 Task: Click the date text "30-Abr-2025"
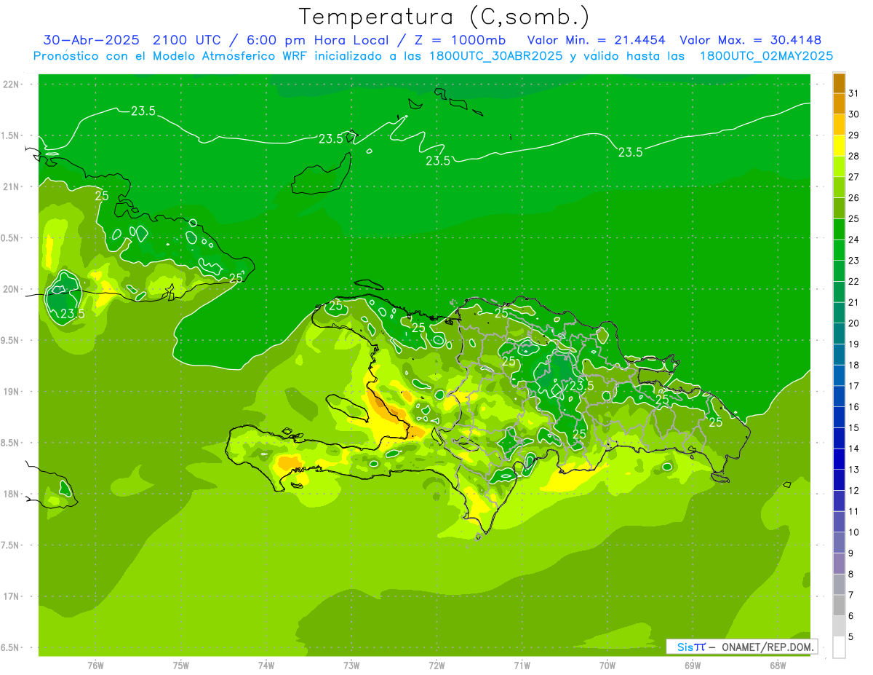93,40
